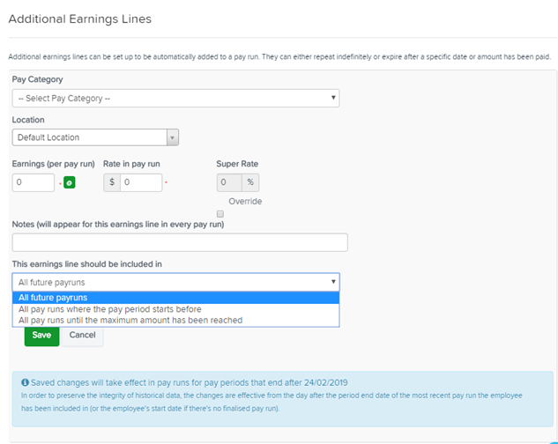Expand the Default Location dropdown arrow
The image size is (558, 444).
click(173, 137)
